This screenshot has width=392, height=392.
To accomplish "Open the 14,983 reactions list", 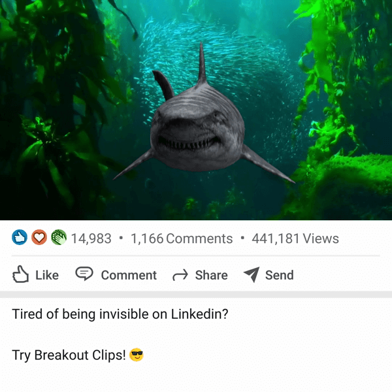I will [91, 238].
